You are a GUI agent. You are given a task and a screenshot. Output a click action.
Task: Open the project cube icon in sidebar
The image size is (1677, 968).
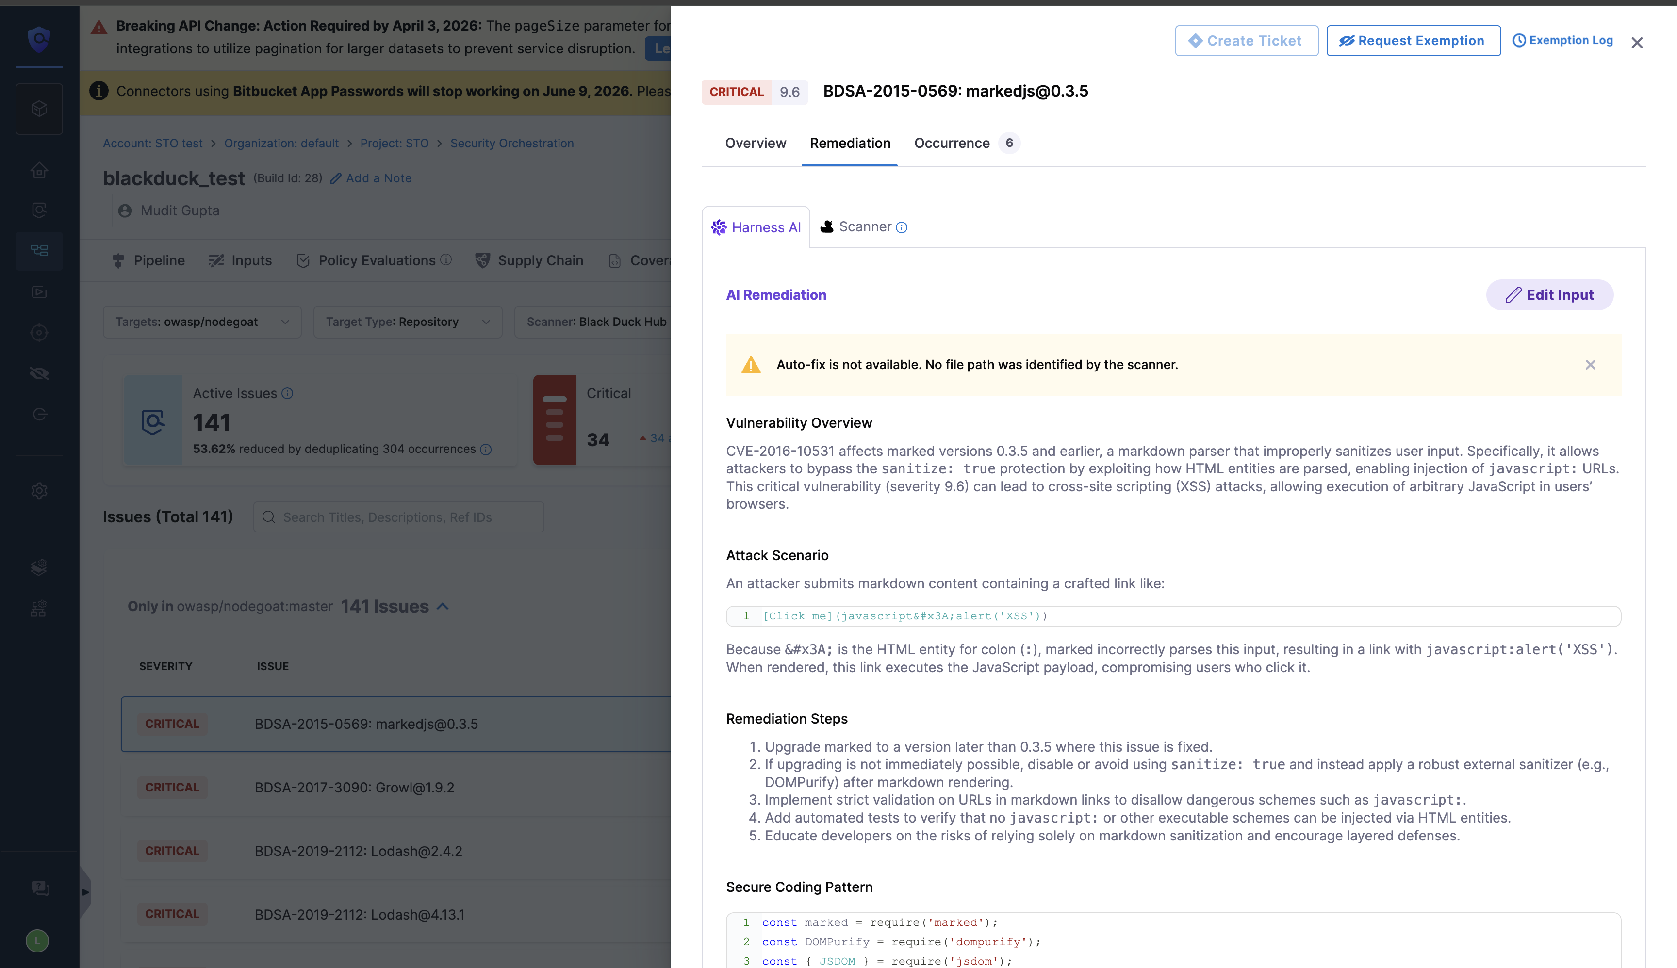(39, 108)
